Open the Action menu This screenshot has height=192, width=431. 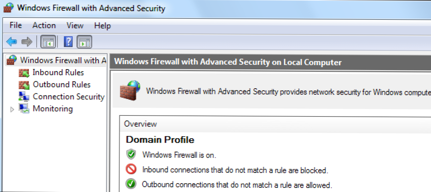point(44,26)
